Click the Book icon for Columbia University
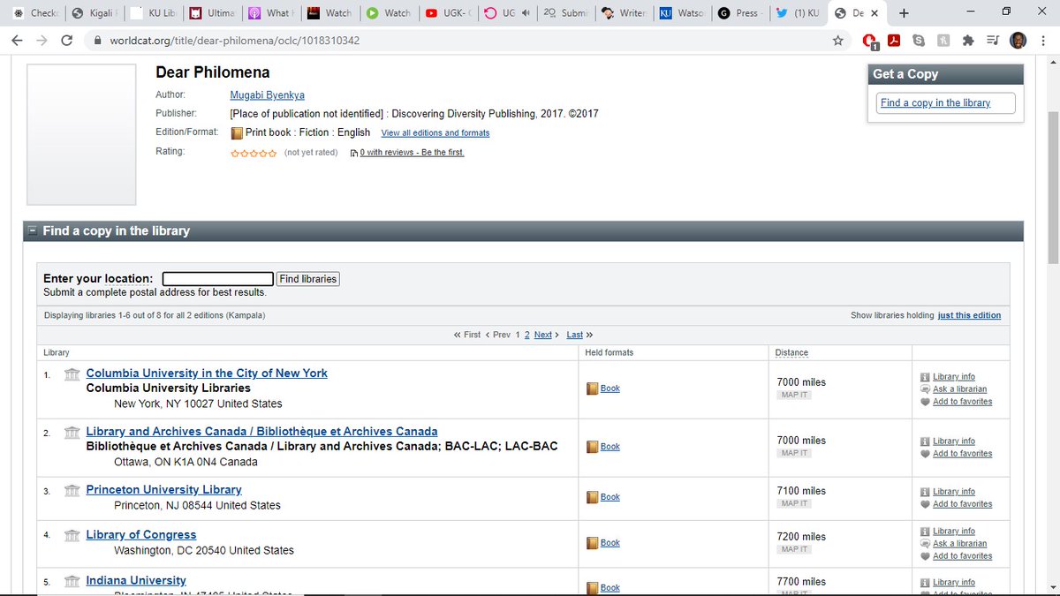 593,389
